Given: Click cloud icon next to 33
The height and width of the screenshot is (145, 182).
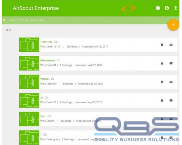Looking at the screenshot, I should tap(46, 98).
